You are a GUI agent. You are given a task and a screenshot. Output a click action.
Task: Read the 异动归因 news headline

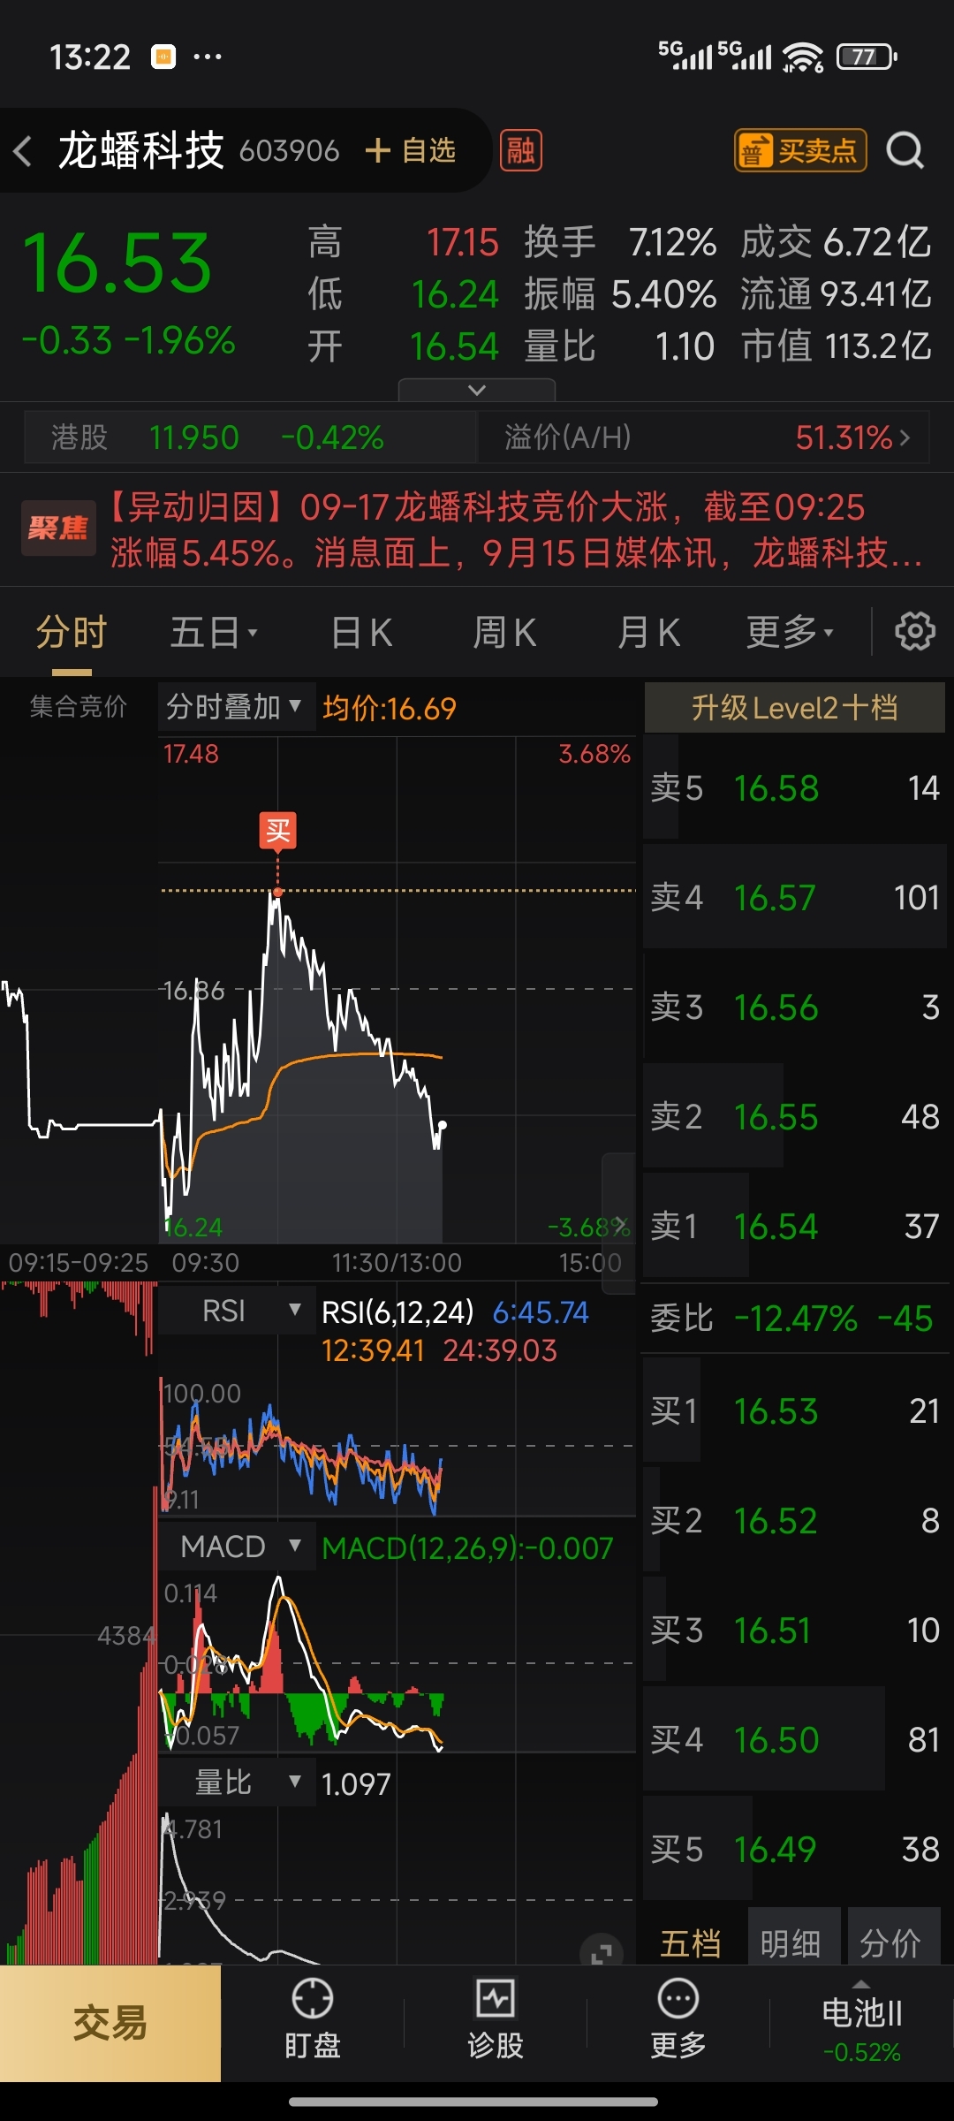coord(517,529)
